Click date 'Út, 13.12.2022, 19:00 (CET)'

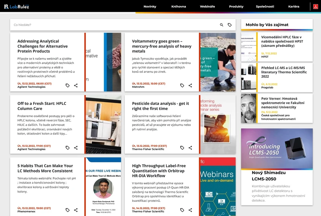(34, 208)
